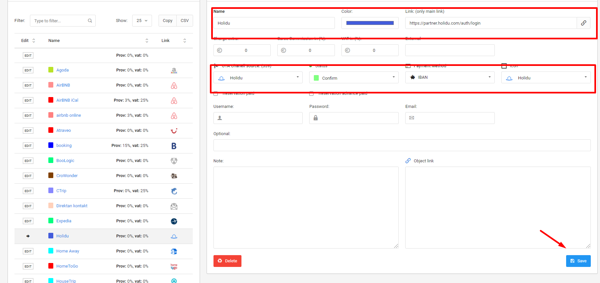The width and height of the screenshot is (600, 283).
Task: Click the Type to filter input
Action: (63, 21)
